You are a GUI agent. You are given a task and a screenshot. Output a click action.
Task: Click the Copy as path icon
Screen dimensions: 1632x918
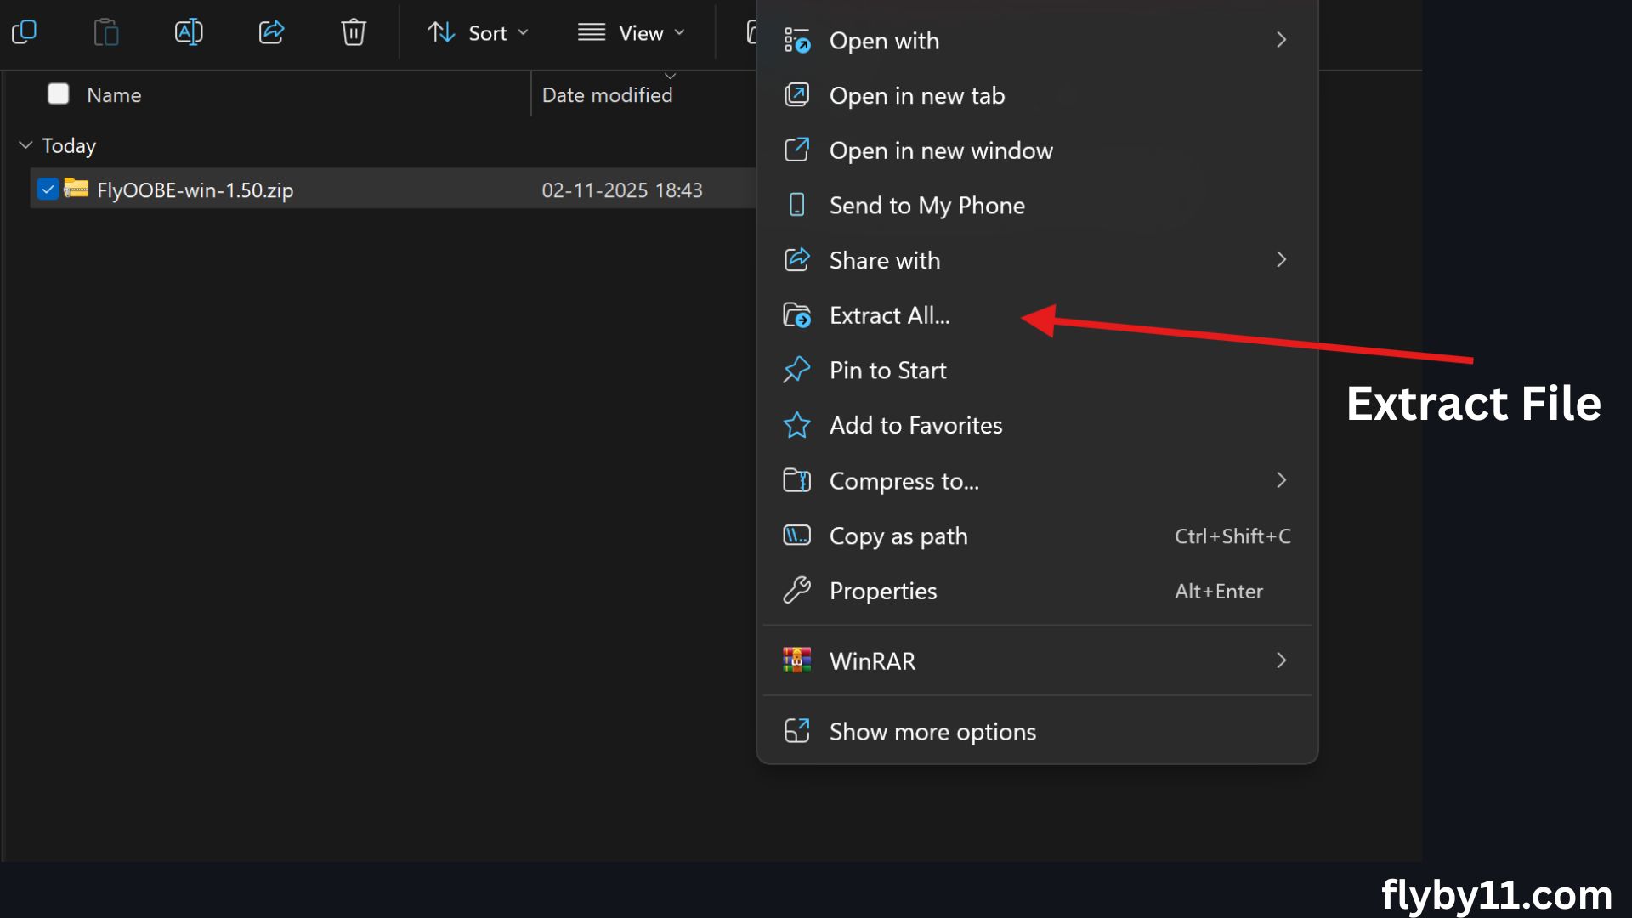(x=797, y=535)
